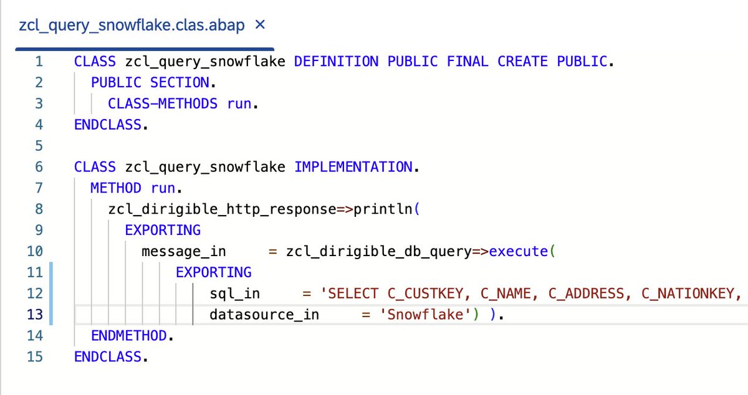Click 'datasource_in' parameter on line 13

264,315
